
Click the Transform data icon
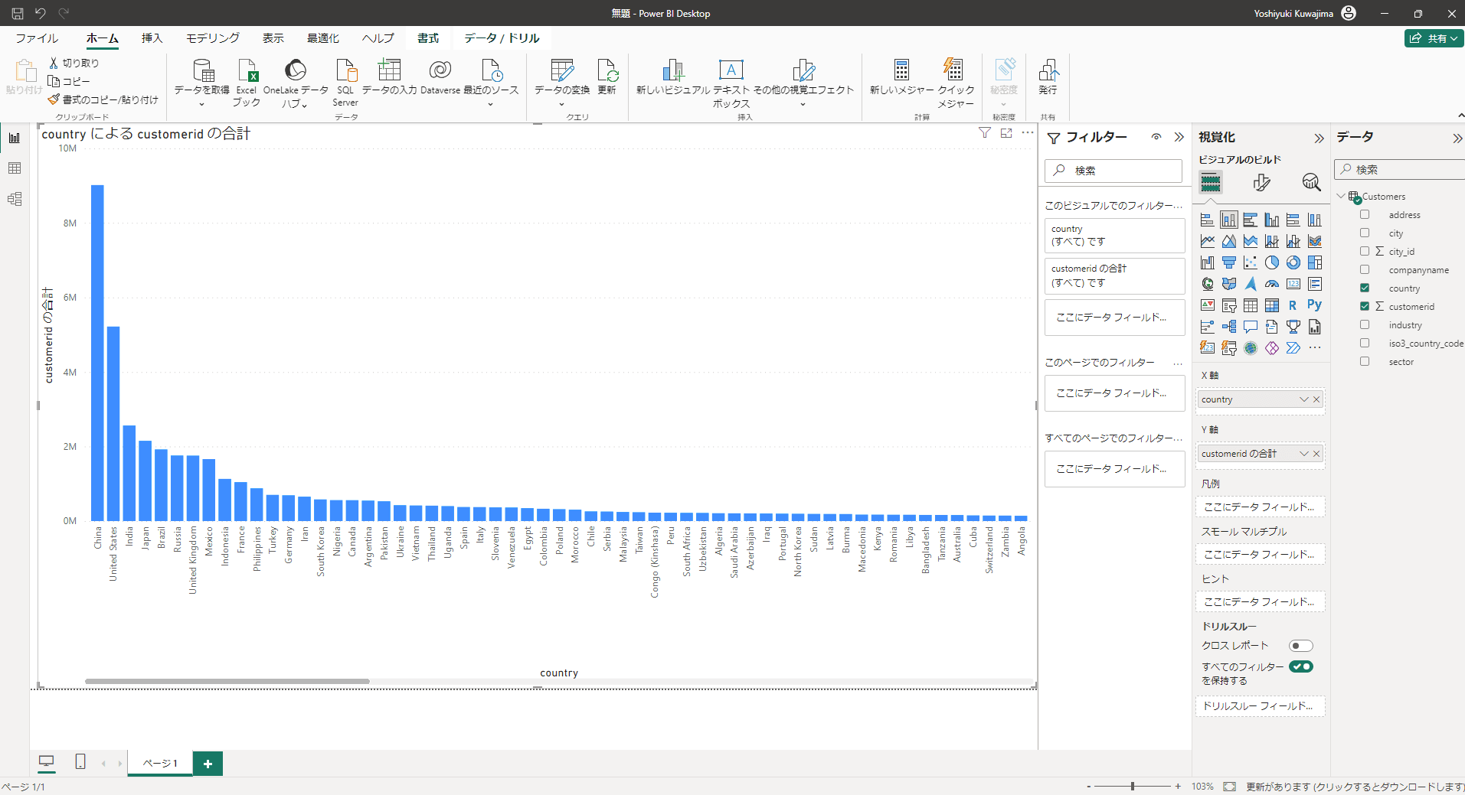[x=561, y=71]
